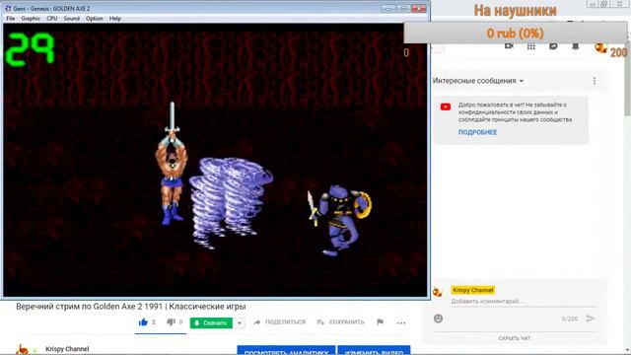Click ИЗМЕНИТЬ ВИДЕО button
The image size is (631, 355).
tap(374, 350)
